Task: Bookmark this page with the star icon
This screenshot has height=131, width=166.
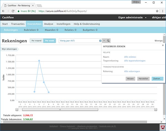Action: coord(157,11)
